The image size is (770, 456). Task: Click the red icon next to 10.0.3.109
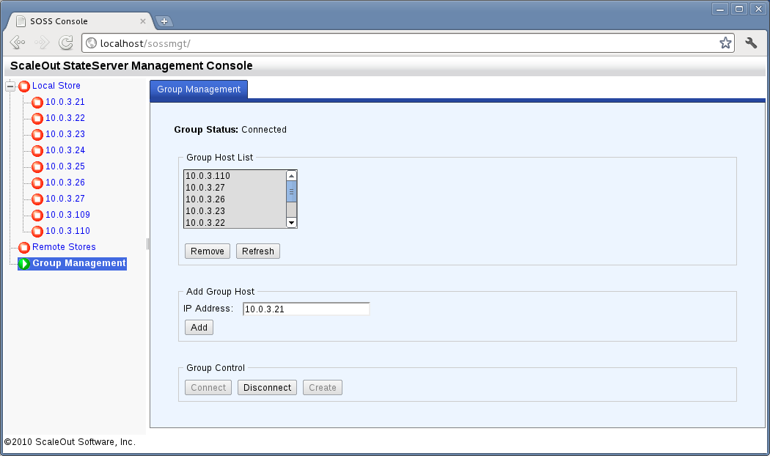click(x=37, y=216)
